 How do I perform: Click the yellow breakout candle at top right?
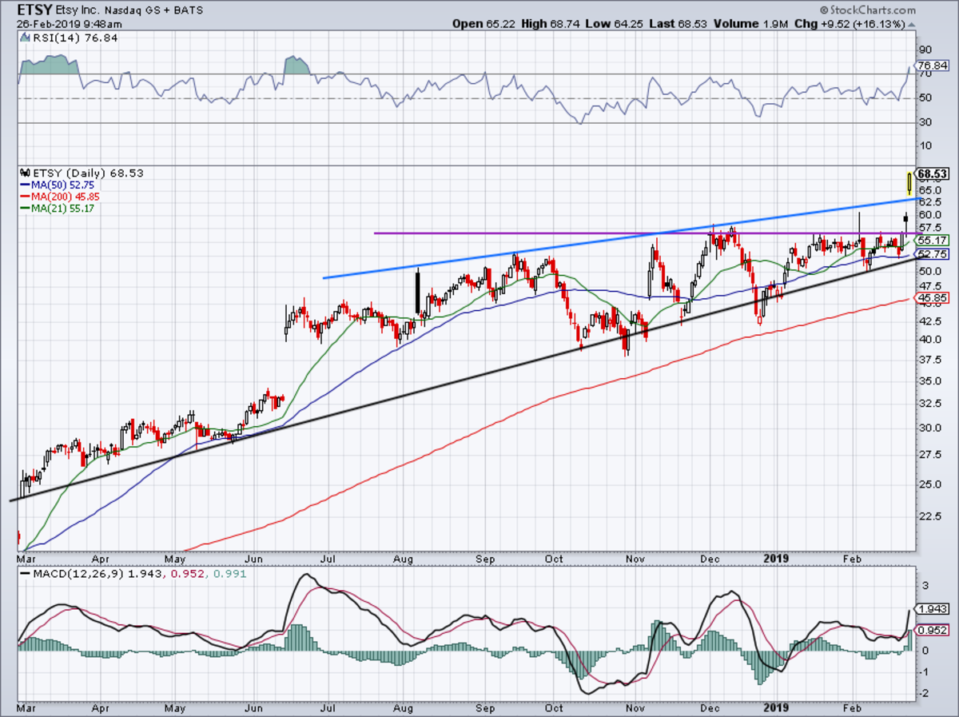click(x=909, y=183)
